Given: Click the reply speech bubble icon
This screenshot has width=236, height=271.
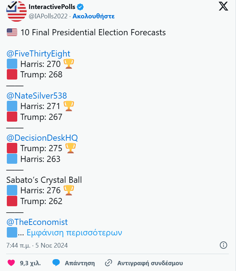Looking at the screenshot, I should pos(56,263).
